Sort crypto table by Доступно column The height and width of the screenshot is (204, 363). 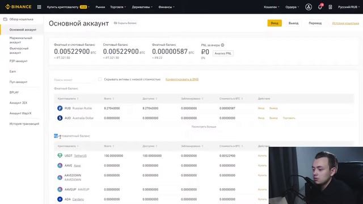150,146
